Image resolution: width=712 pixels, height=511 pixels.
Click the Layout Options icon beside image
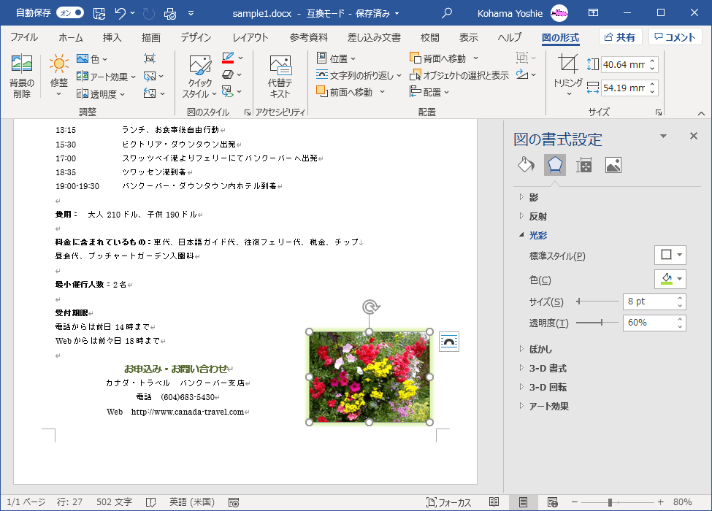[449, 342]
